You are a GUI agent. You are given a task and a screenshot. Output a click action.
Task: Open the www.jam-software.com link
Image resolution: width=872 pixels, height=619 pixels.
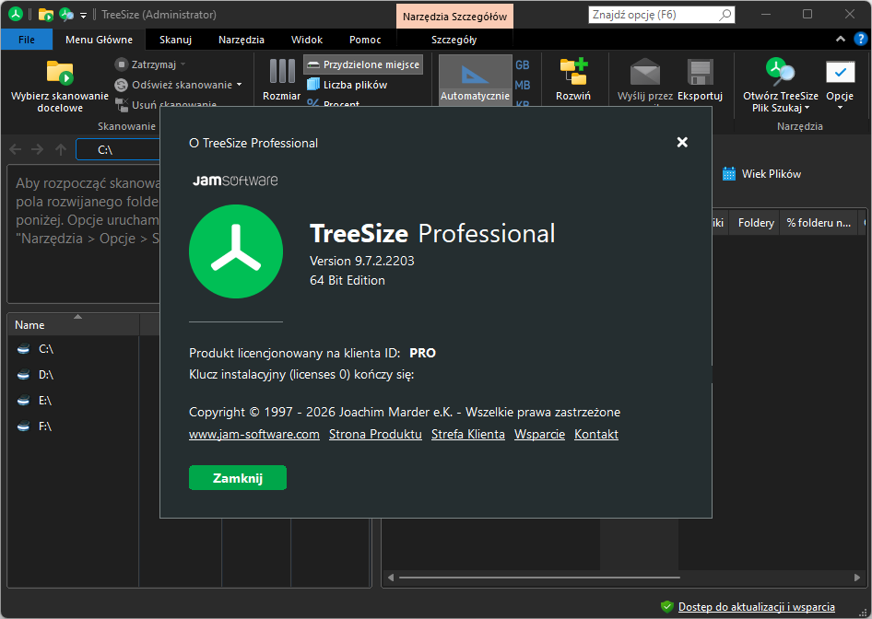254,435
